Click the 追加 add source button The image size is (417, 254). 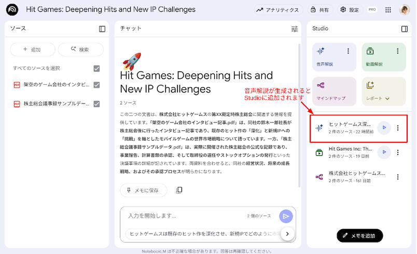[x=33, y=50]
